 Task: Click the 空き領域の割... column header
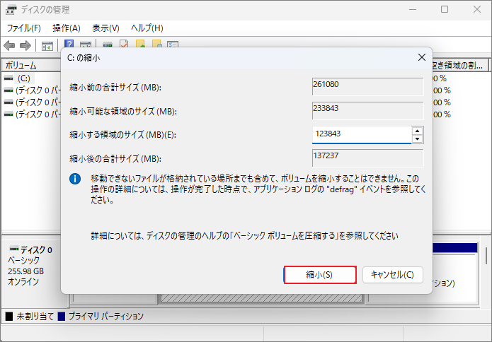460,66
